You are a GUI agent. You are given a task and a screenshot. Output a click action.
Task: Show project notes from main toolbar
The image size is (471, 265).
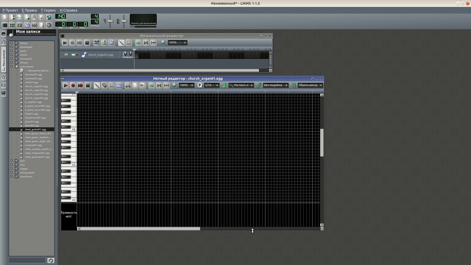[42, 25]
